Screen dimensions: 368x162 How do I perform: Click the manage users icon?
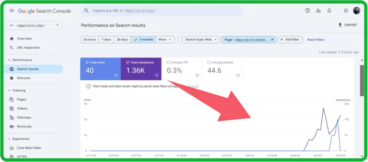[x=318, y=11]
